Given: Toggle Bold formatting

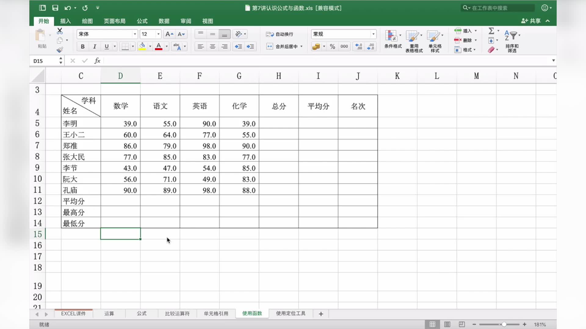Looking at the screenshot, I should tap(83, 47).
